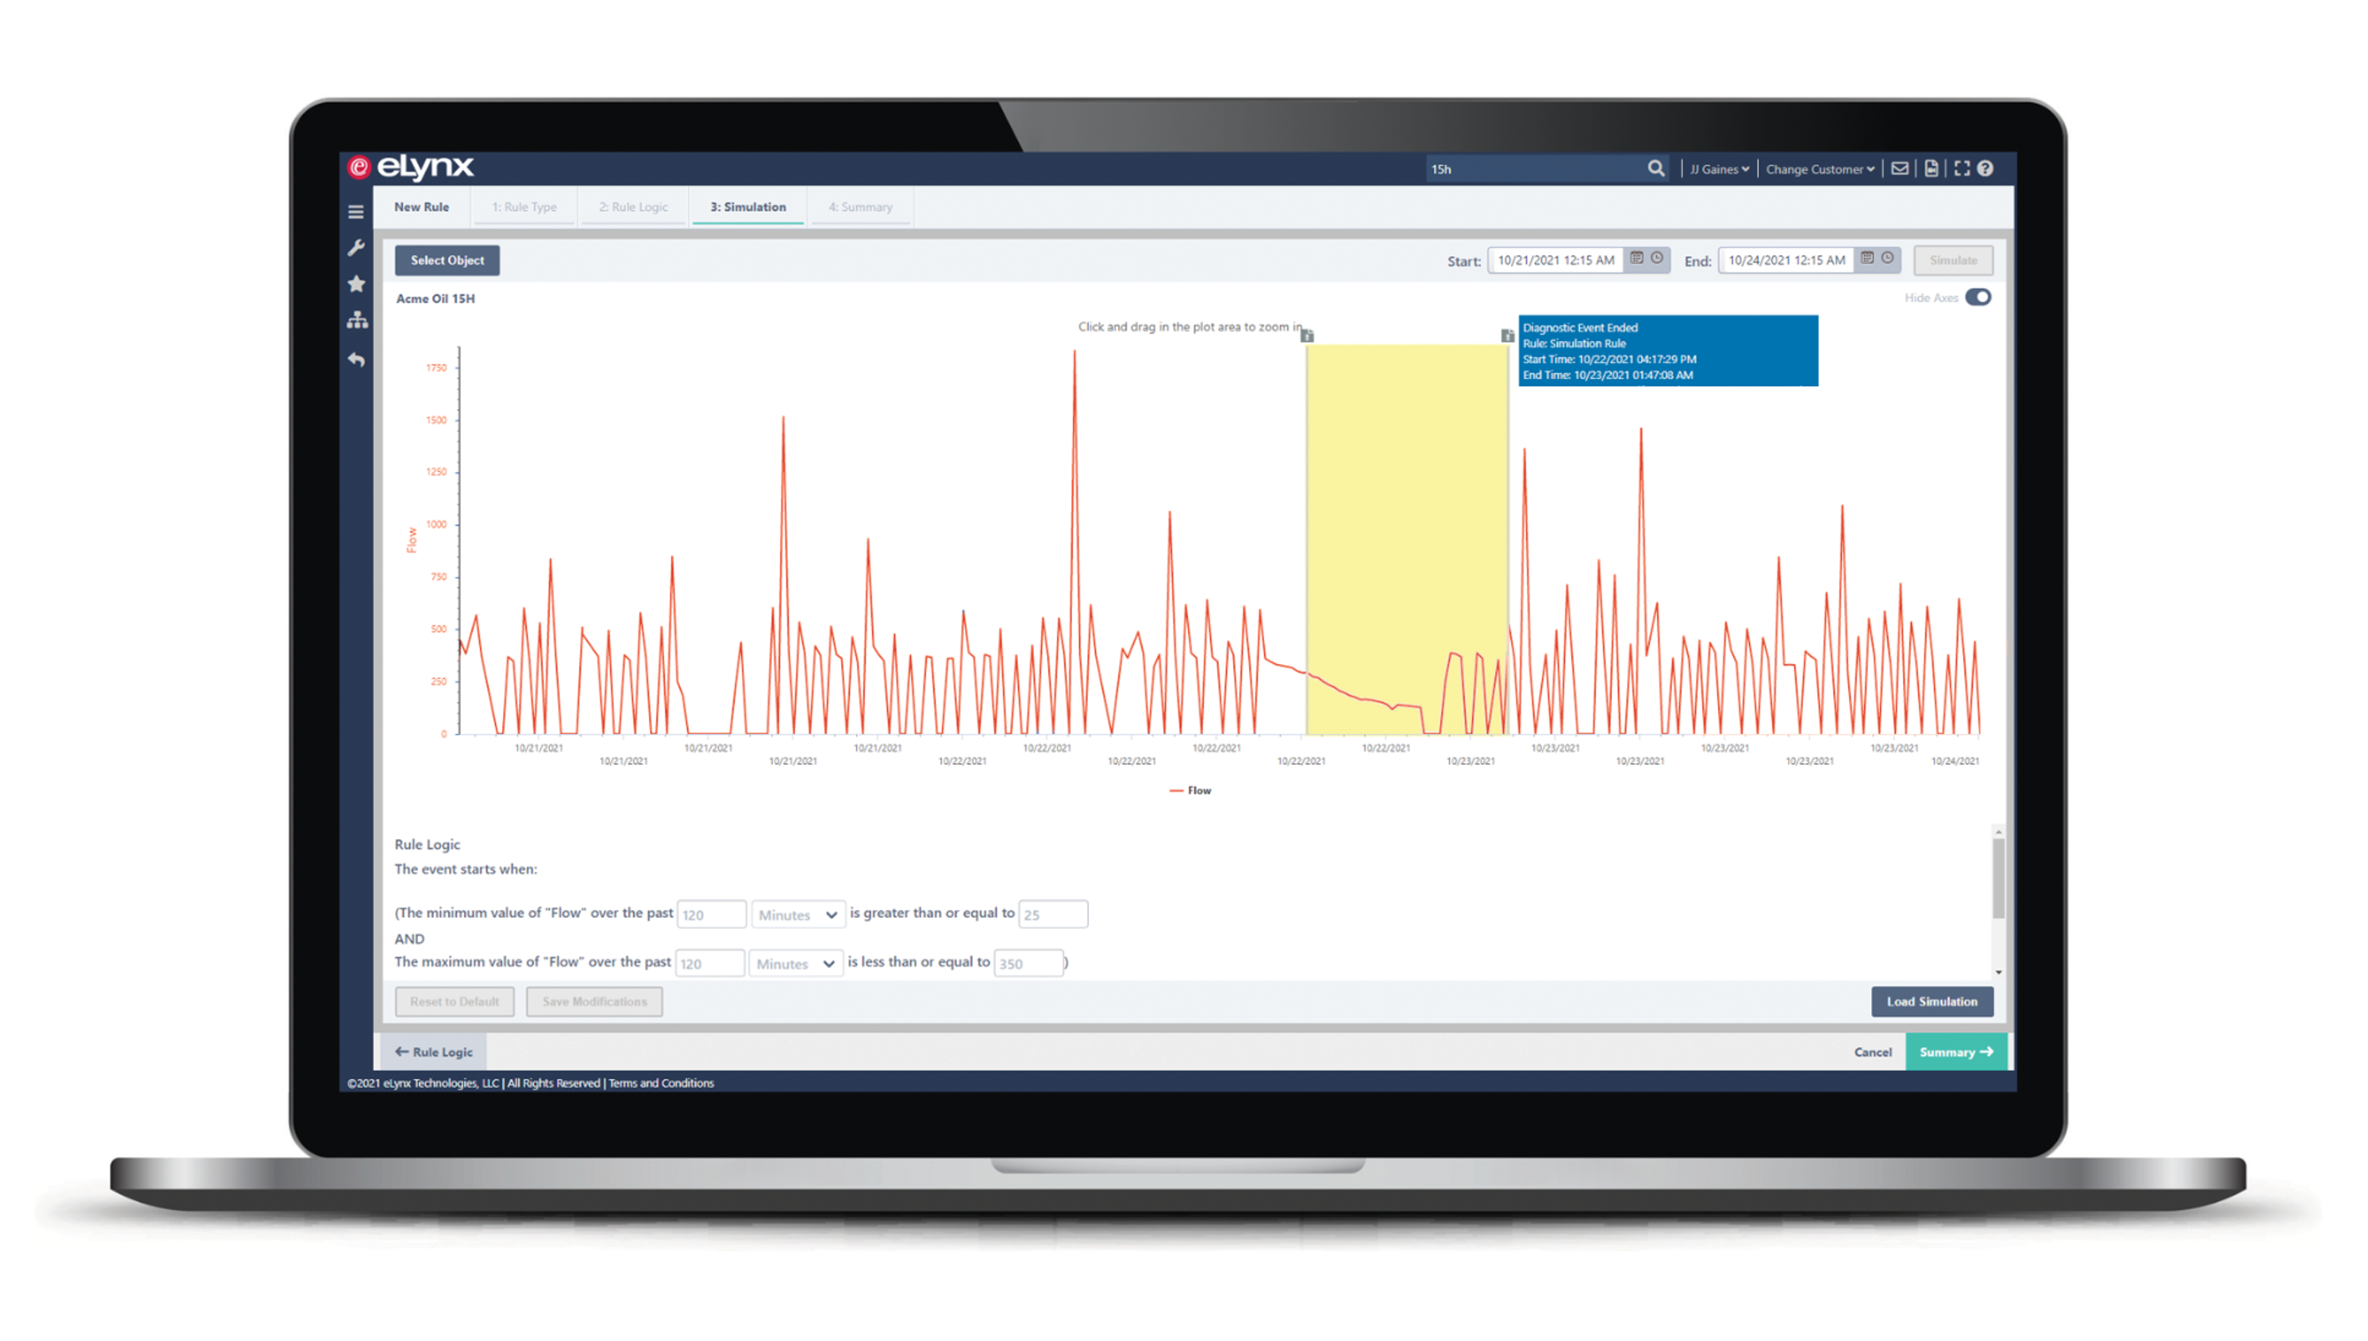Open the hamburger menu in sidebar
Screen dimensions: 2368x1341
click(x=355, y=212)
